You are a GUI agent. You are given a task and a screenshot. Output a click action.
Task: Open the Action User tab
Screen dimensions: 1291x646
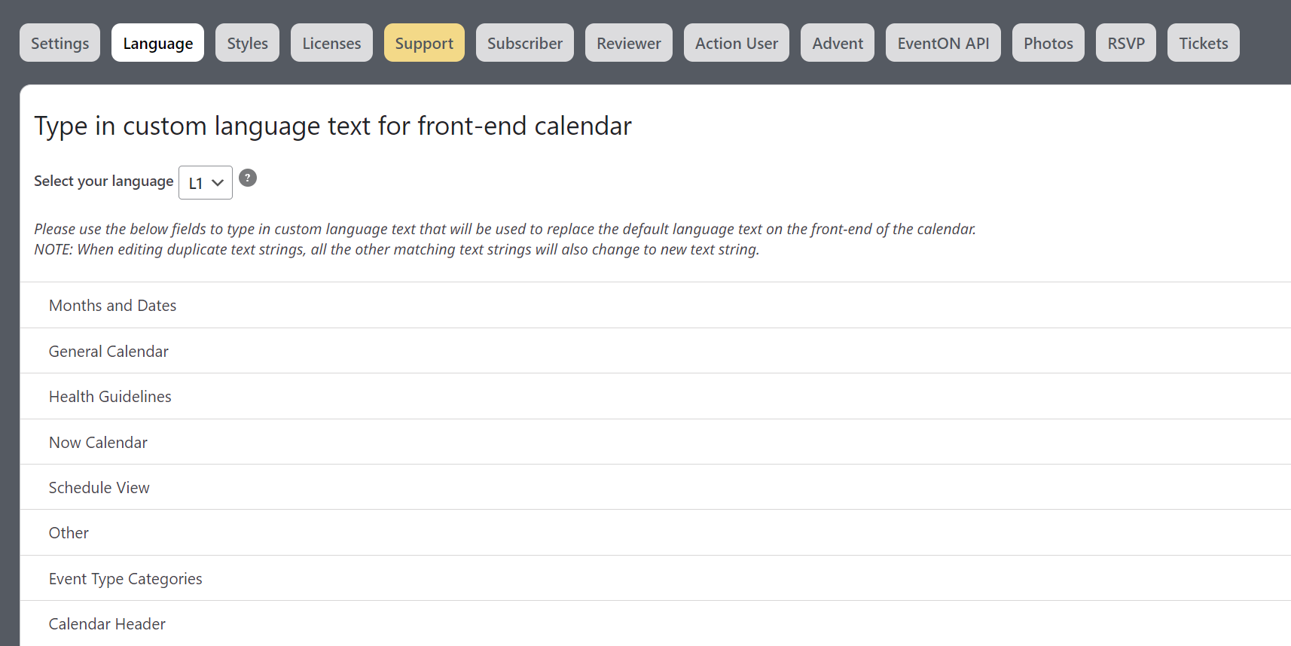click(x=737, y=43)
